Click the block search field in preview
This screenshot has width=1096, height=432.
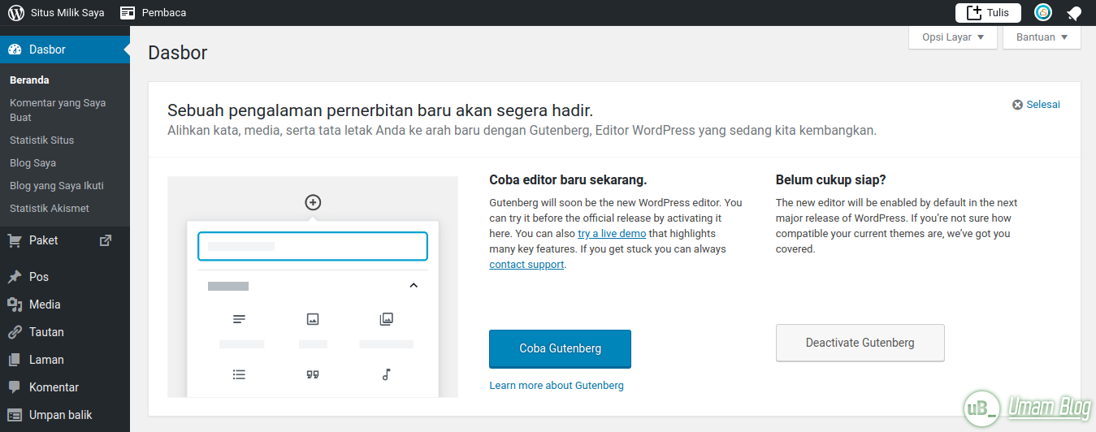coord(313,246)
